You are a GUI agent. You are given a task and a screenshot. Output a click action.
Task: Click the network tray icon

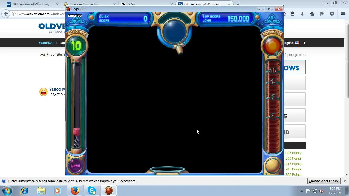point(315,191)
